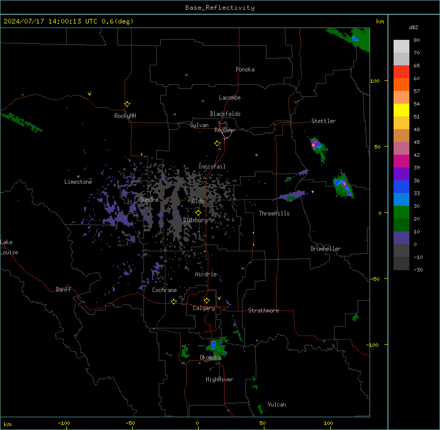The width and height of the screenshot is (440, 430).
Task: Click the yellow diamond marker between Olds and Didsbury
Action: click(198, 212)
